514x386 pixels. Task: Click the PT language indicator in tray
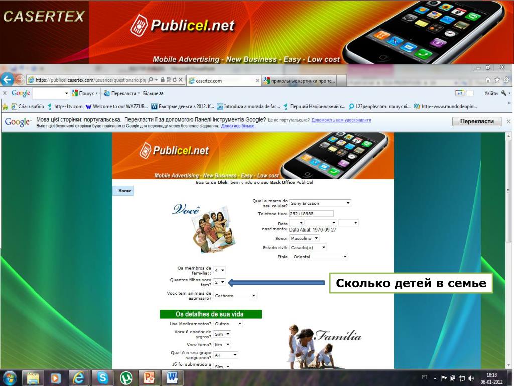(x=425, y=377)
